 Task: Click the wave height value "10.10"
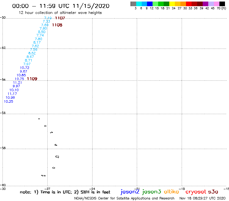click(14, 90)
